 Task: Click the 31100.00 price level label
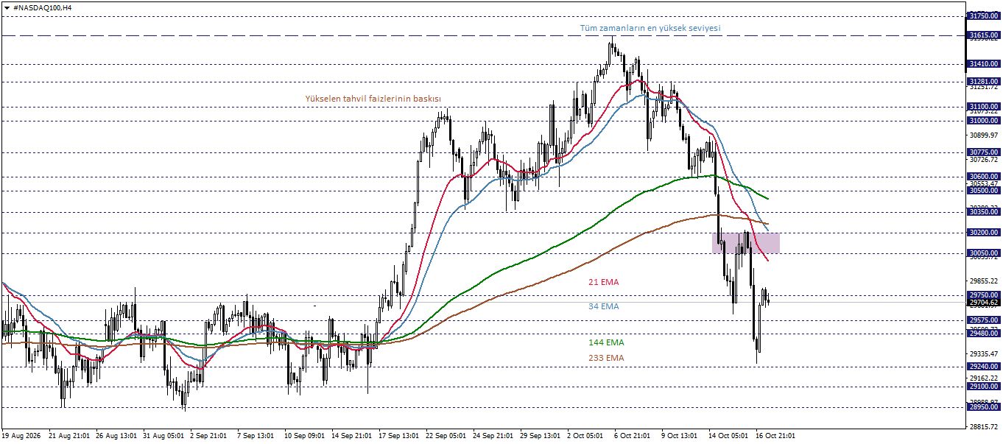[x=984, y=107]
